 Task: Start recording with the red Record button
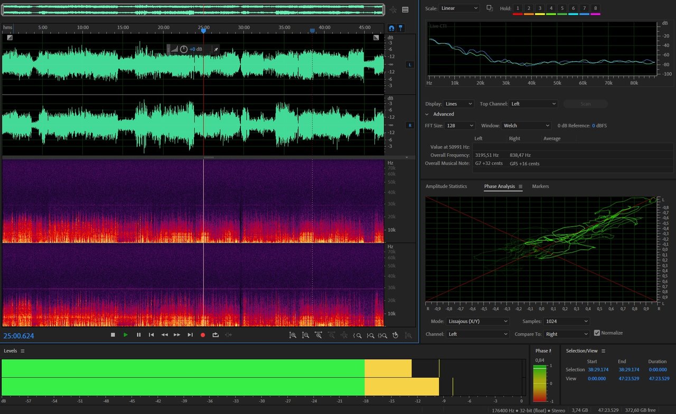(203, 335)
